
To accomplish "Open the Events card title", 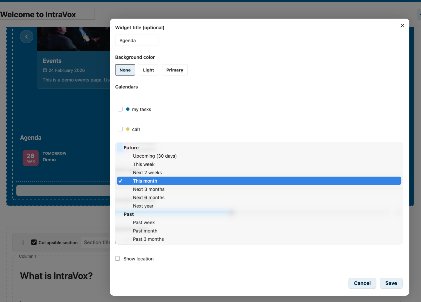I will point(52,61).
